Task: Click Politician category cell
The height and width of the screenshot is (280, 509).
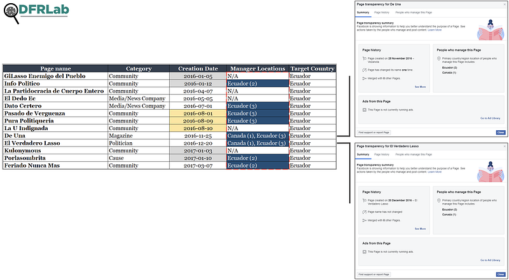Action: [139, 143]
